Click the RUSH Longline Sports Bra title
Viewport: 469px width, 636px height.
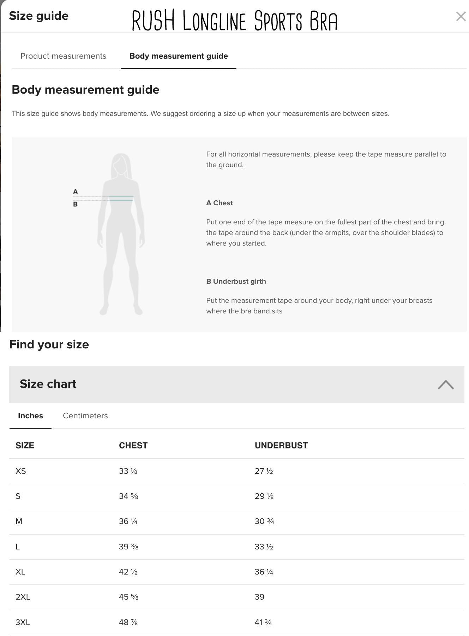pyautogui.click(x=235, y=20)
